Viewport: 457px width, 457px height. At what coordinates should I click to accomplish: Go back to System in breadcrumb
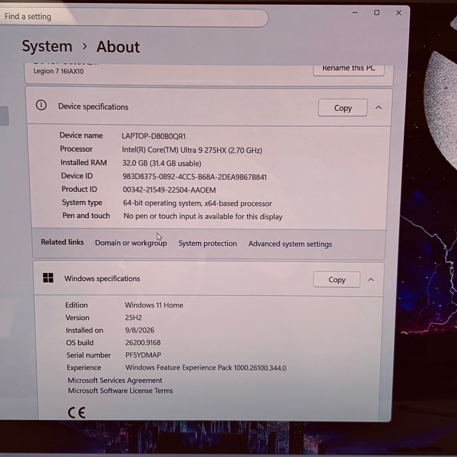[47, 46]
